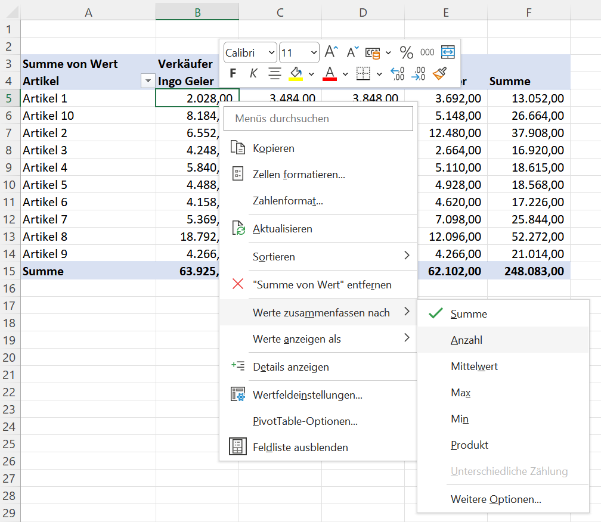Click the decrease font size icon
601x522 pixels.
pyautogui.click(x=353, y=52)
